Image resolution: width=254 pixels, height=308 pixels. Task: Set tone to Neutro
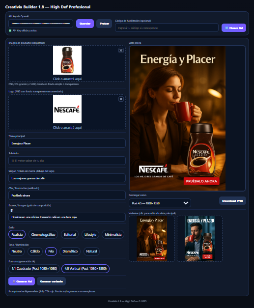click(17, 252)
